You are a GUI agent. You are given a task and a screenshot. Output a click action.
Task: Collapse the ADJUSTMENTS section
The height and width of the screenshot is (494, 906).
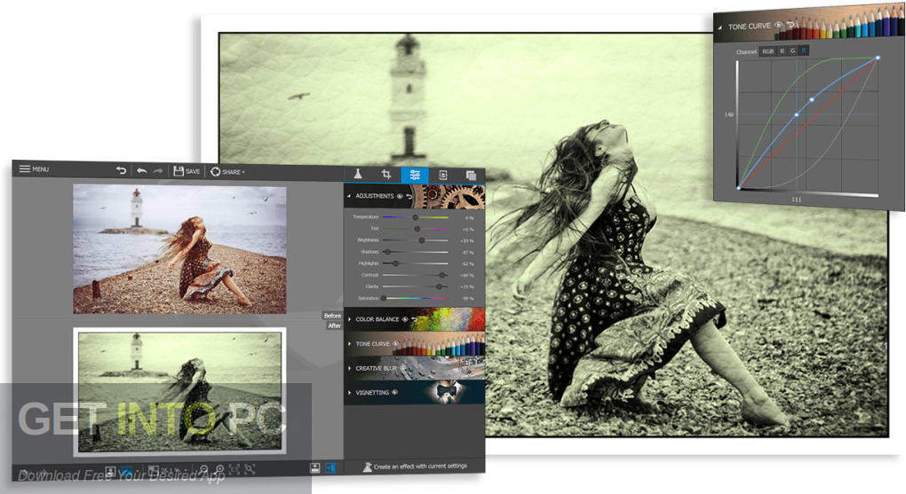tap(349, 196)
